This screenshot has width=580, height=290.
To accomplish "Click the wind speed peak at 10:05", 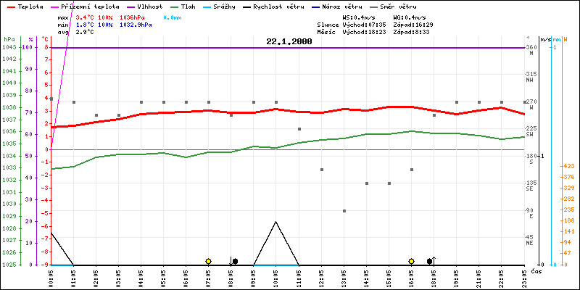I will pyautogui.click(x=275, y=221).
